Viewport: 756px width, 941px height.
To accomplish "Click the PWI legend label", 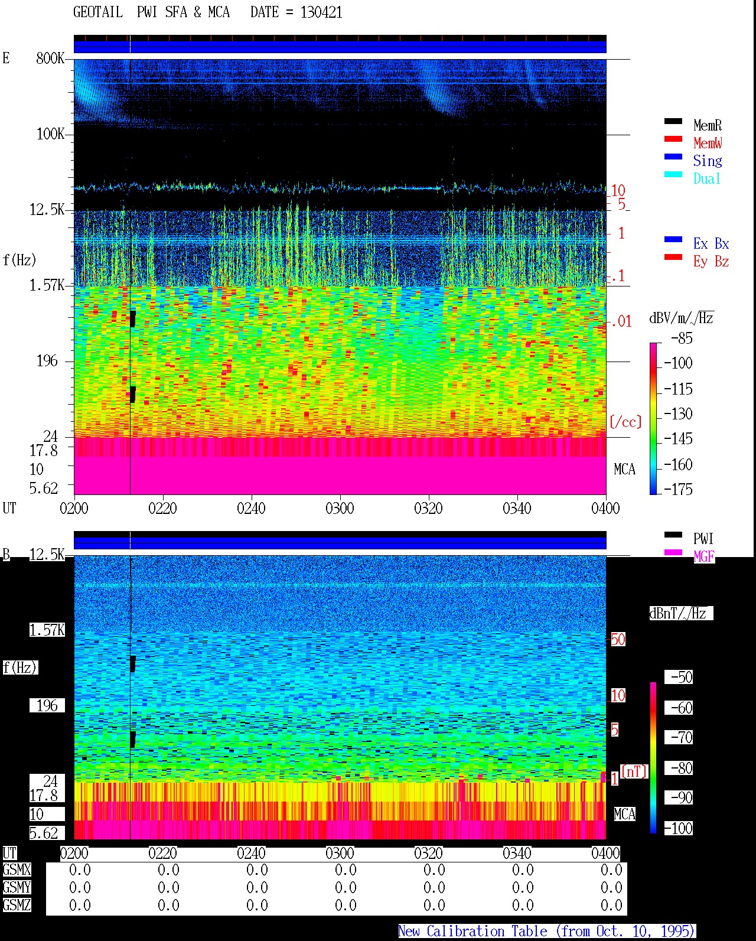I will 703,539.
